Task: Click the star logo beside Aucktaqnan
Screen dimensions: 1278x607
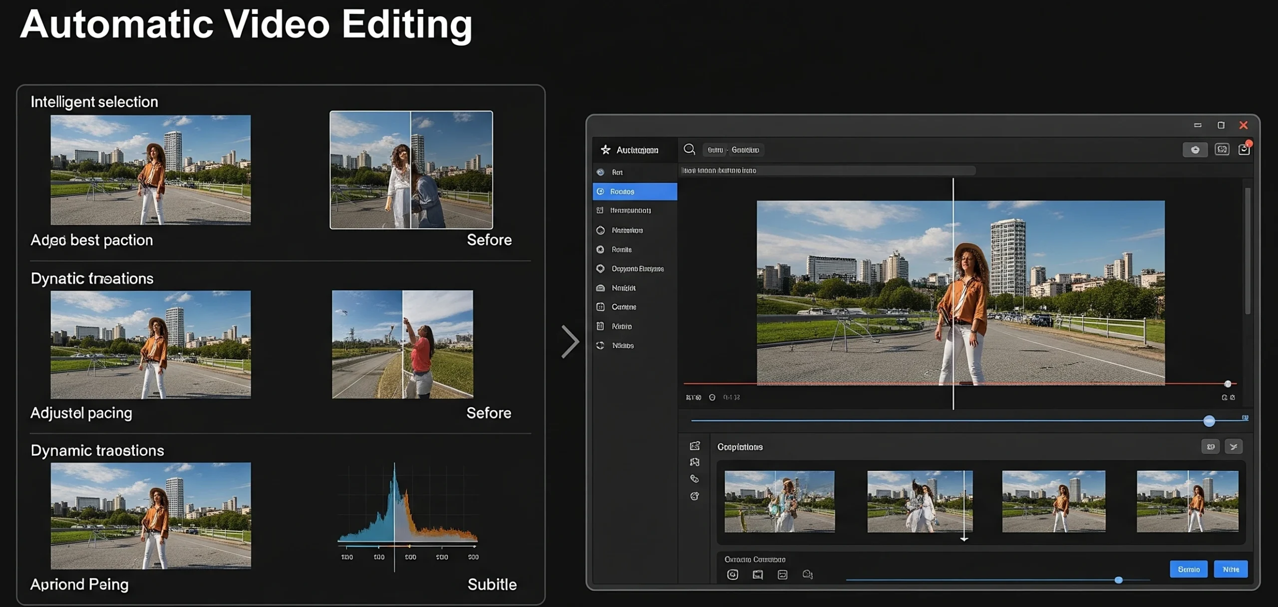Action: 606,150
